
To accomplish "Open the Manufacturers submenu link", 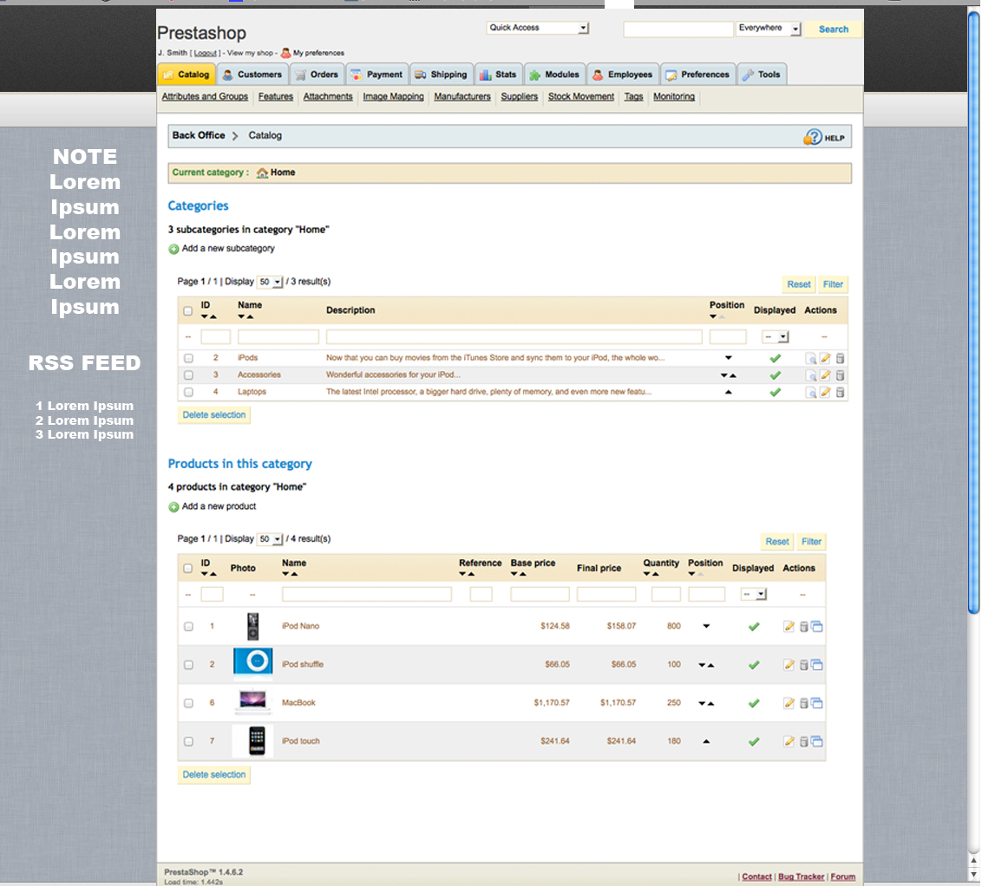I will tap(462, 97).
